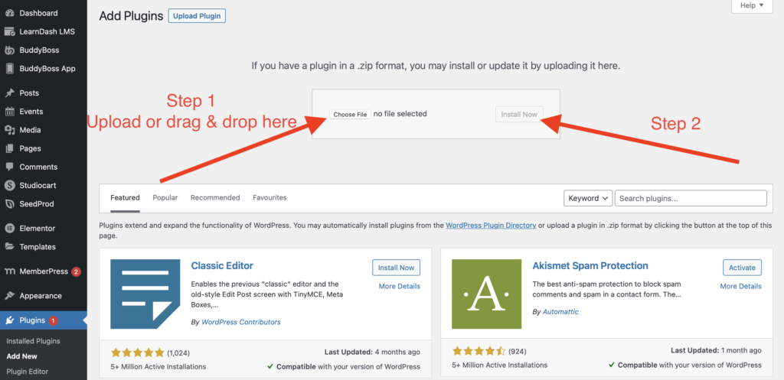Click the BuddyBoss sidebar icon
This screenshot has width=784, height=380.
tap(9, 50)
